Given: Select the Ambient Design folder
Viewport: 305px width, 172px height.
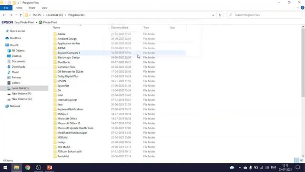Looking at the screenshot, I should pyautogui.click(x=67, y=39).
